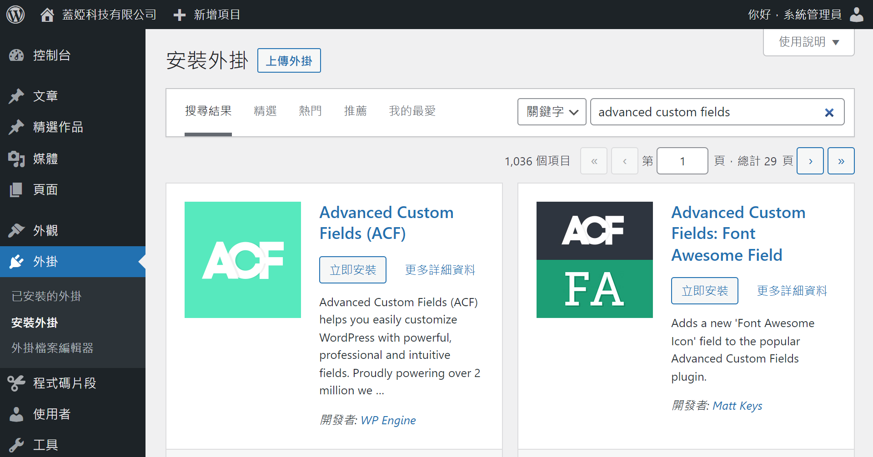The width and height of the screenshot is (873, 457).
Task: Click the plus icon beside 新增項目
Action: (180, 15)
